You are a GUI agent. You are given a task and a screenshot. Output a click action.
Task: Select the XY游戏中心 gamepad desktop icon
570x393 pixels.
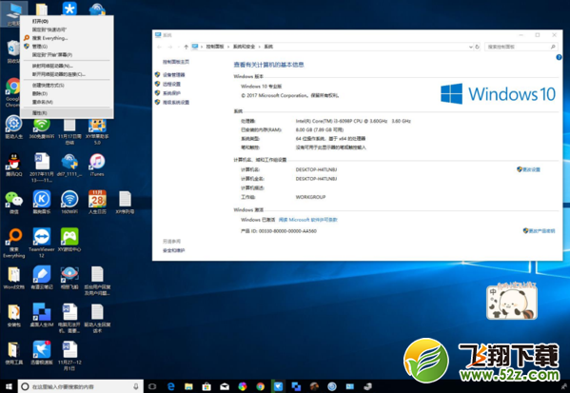[x=69, y=240]
